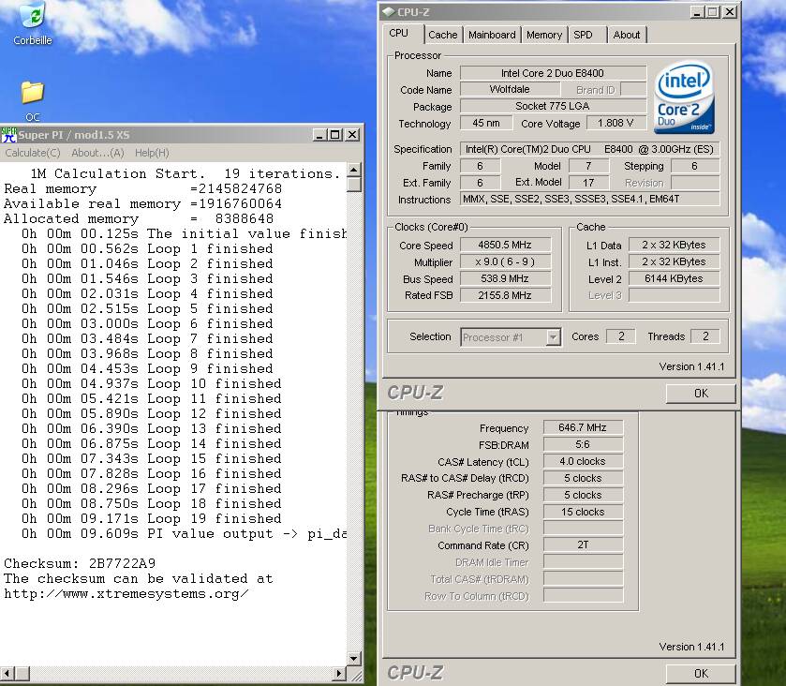Click the Bus Speed value 538.9 MHz

point(505,278)
